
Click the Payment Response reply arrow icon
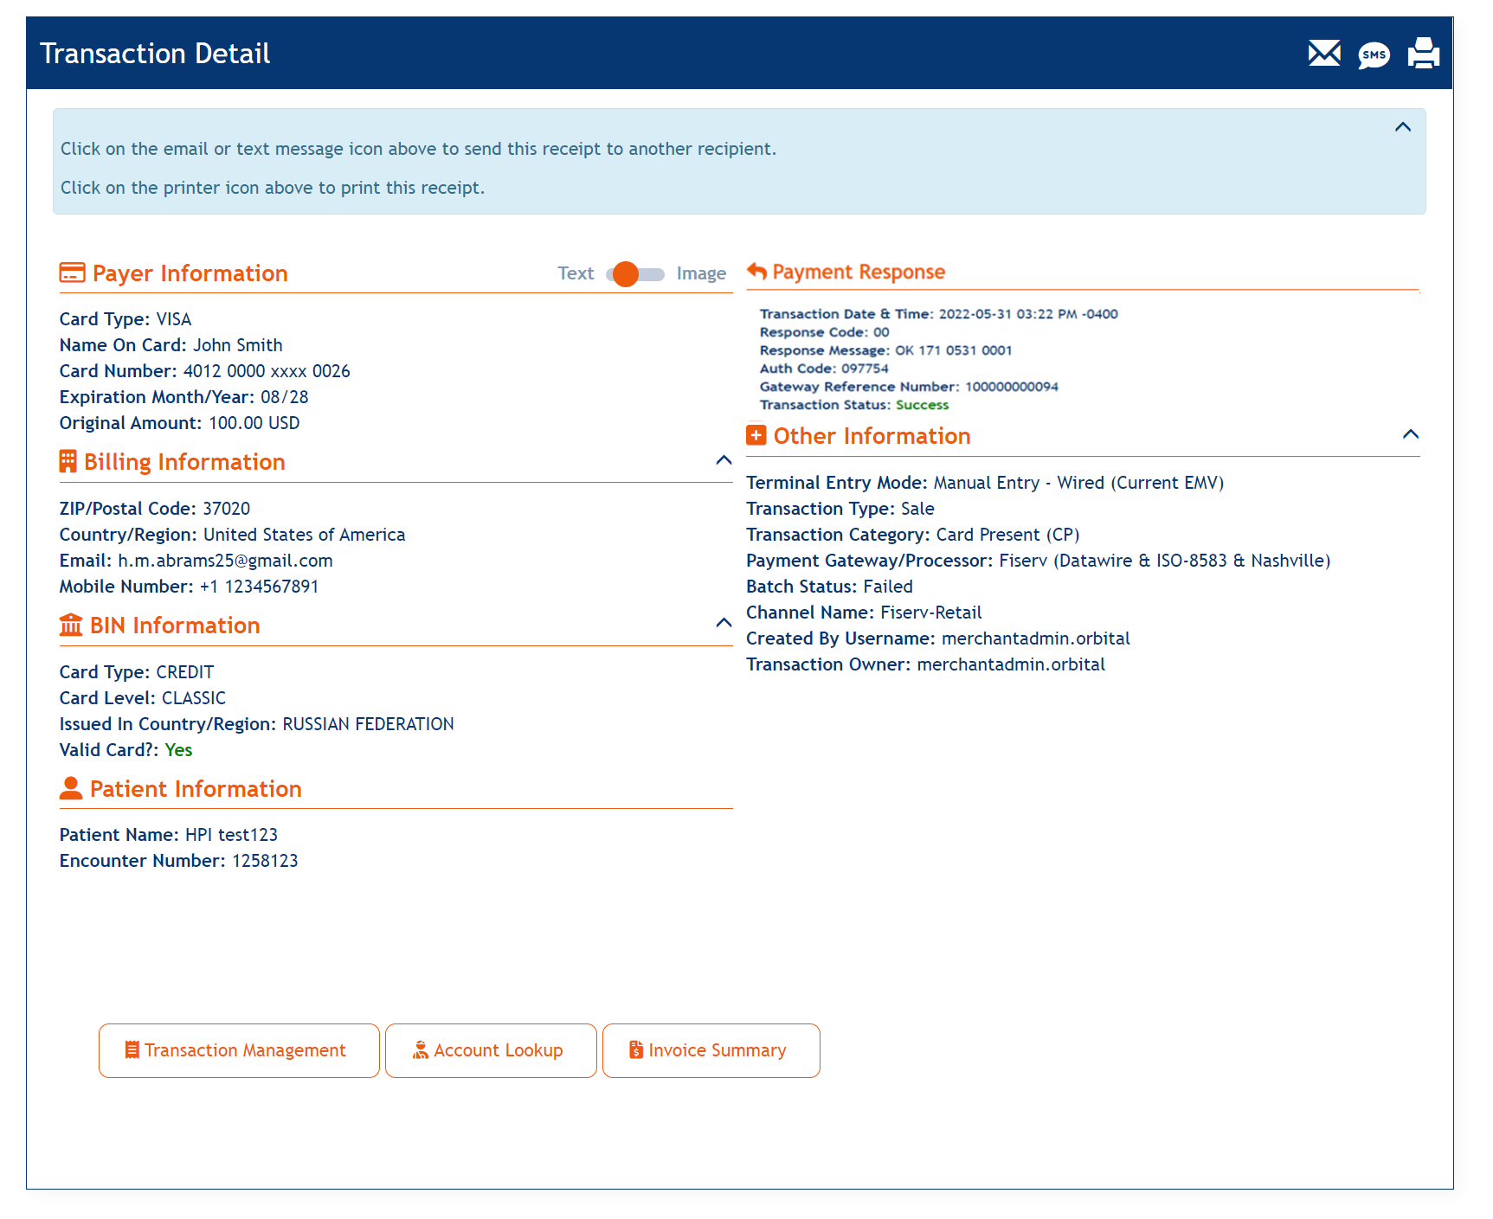click(x=757, y=272)
